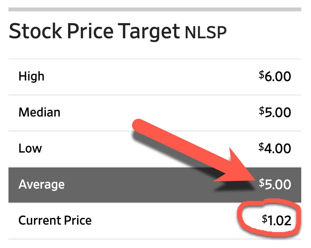Click the Average $5.00 value
This screenshot has height=248, width=311.
275,185
